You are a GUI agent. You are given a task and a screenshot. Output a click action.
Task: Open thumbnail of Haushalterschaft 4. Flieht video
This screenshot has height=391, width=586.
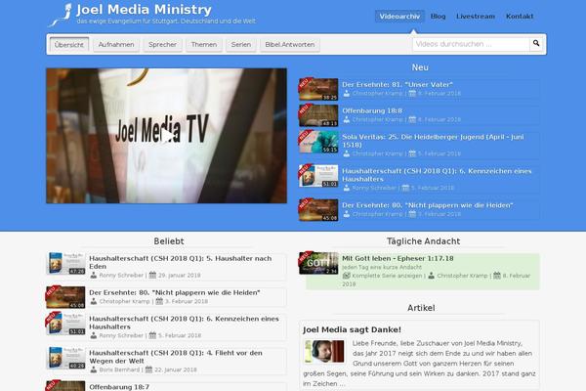click(x=65, y=358)
